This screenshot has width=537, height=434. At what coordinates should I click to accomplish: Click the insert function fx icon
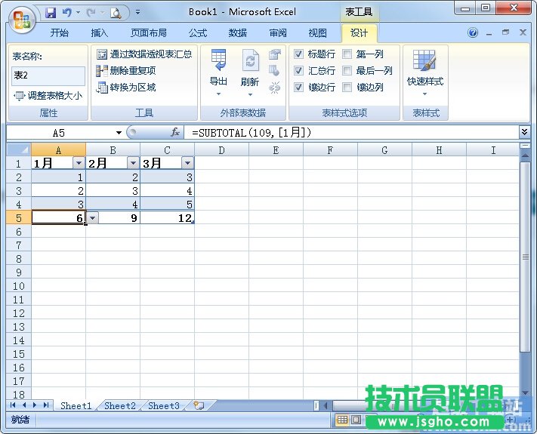click(175, 132)
